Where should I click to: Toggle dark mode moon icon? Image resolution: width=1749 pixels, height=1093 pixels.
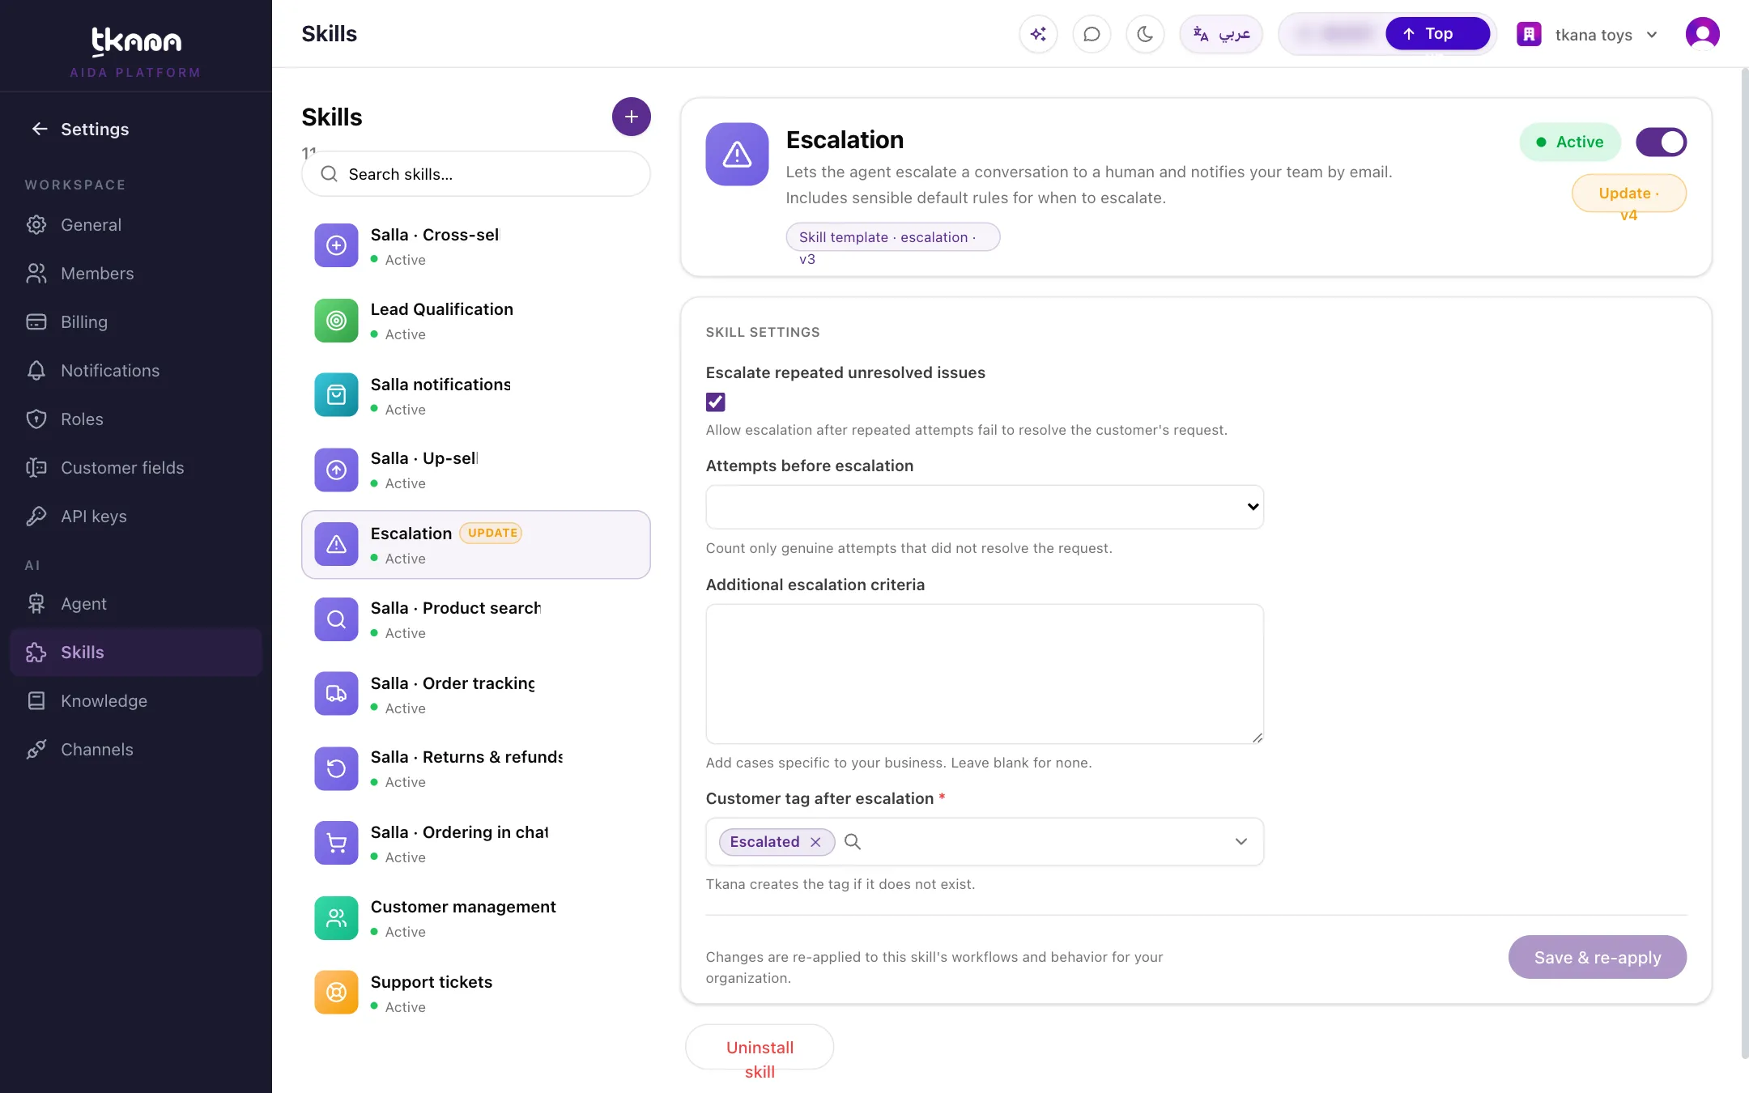tap(1145, 34)
